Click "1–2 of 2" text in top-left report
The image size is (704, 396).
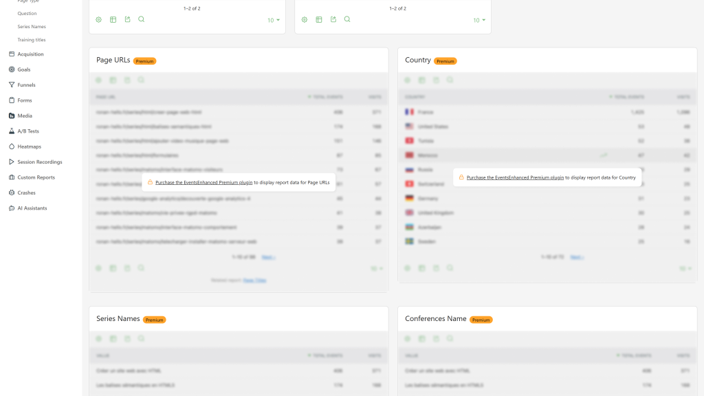pyautogui.click(x=192, y=8)
